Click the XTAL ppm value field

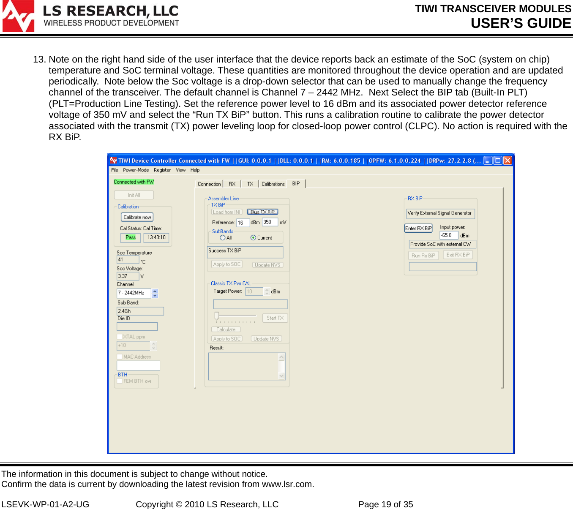134,346
